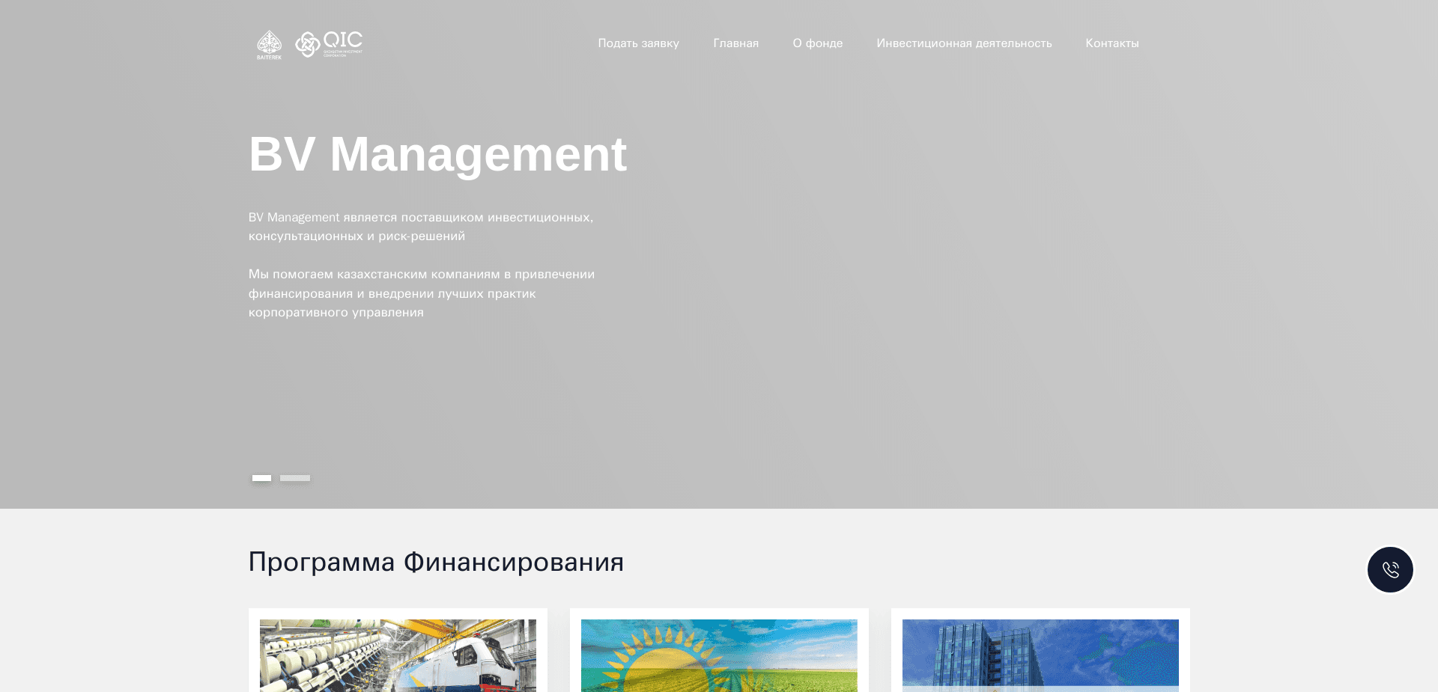Click the BV Management headline
This screenshot has height=692, width=1438.
437,154
